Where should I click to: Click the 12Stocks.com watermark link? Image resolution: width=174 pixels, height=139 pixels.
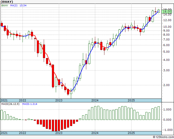pyautogui.click(x=163, y=137)
